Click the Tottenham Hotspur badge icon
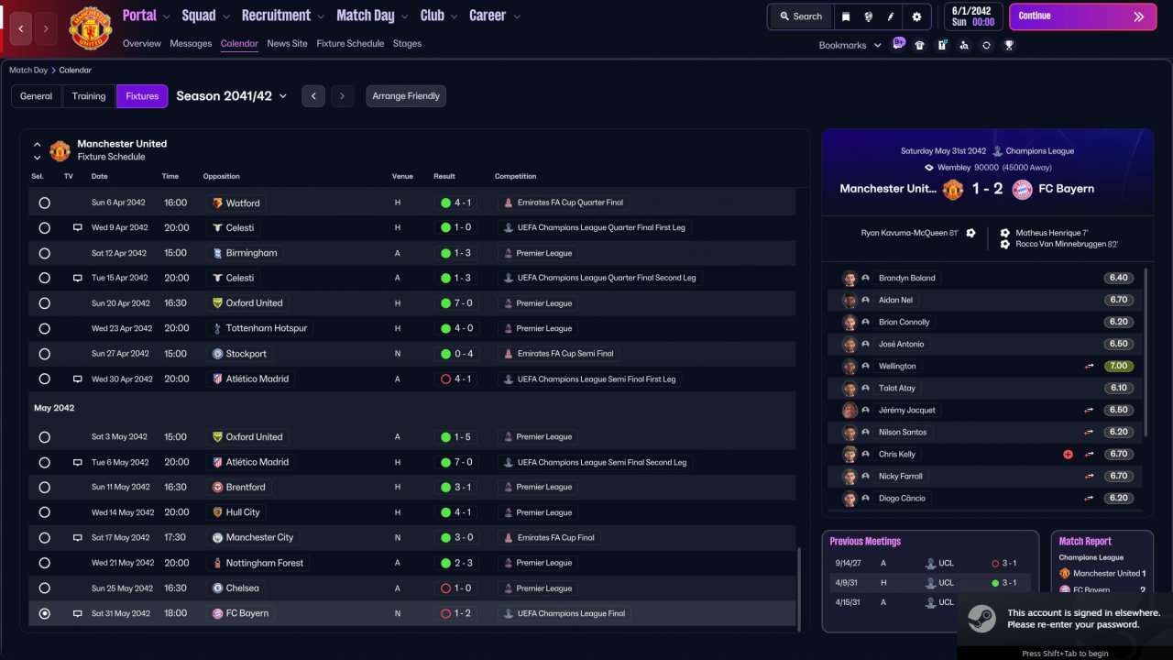Viewport: 1173px width, 660px height. (x=217, y=328)
